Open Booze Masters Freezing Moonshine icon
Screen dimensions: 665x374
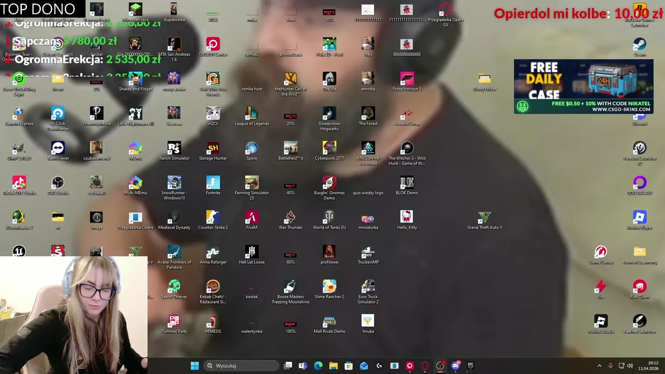[x=290, y=292]
